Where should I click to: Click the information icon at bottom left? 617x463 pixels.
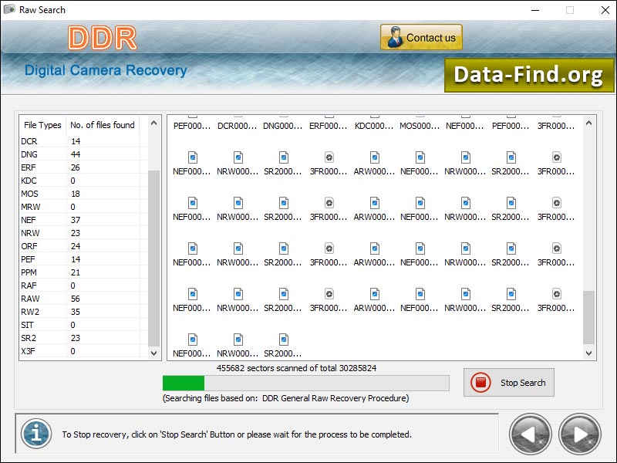tap(33, 434)
